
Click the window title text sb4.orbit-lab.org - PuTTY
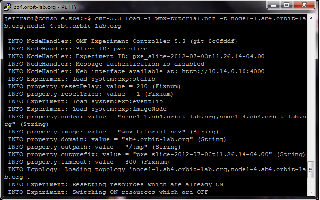(x=45, y=7)
